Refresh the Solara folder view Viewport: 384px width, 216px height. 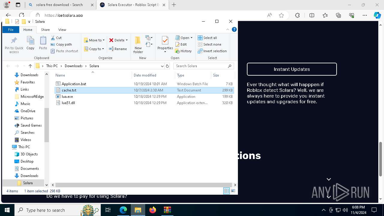167,66
